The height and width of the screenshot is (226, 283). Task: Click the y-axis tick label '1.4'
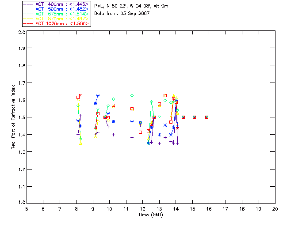pos(22,135)
